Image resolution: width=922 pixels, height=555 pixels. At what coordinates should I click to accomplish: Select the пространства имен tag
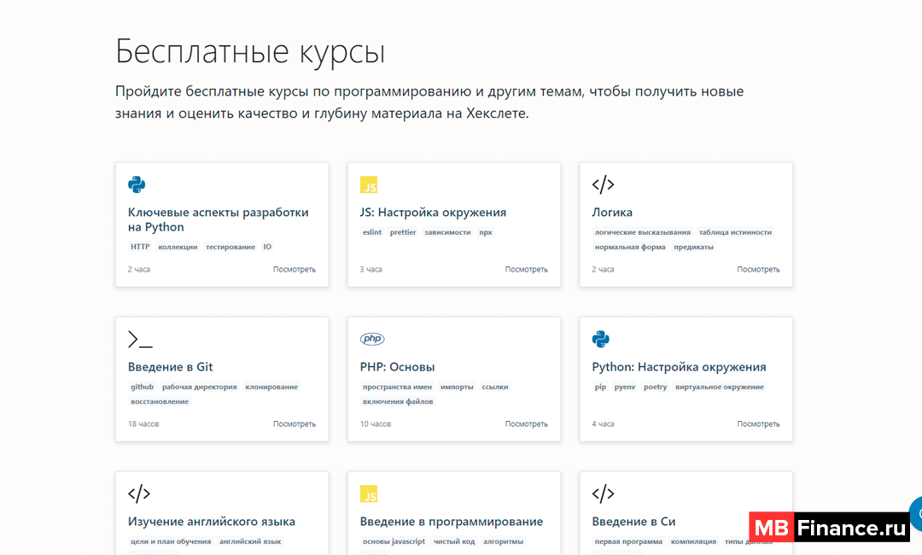pos(397,387)
